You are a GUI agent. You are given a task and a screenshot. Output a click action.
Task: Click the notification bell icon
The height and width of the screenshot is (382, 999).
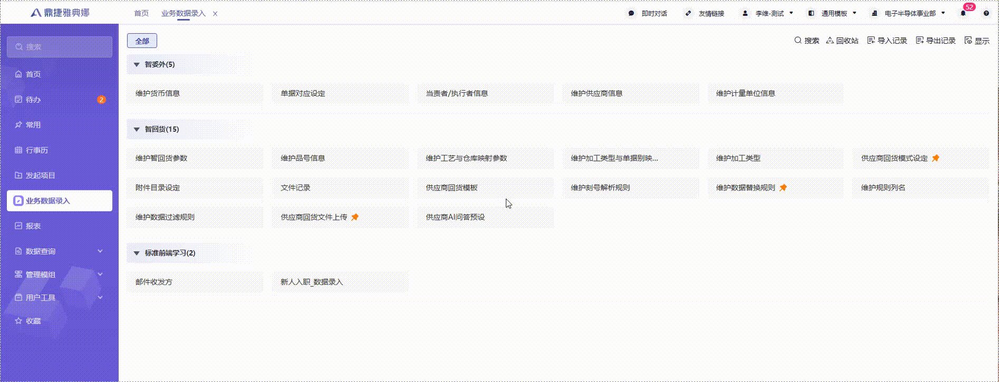[963, 14]
